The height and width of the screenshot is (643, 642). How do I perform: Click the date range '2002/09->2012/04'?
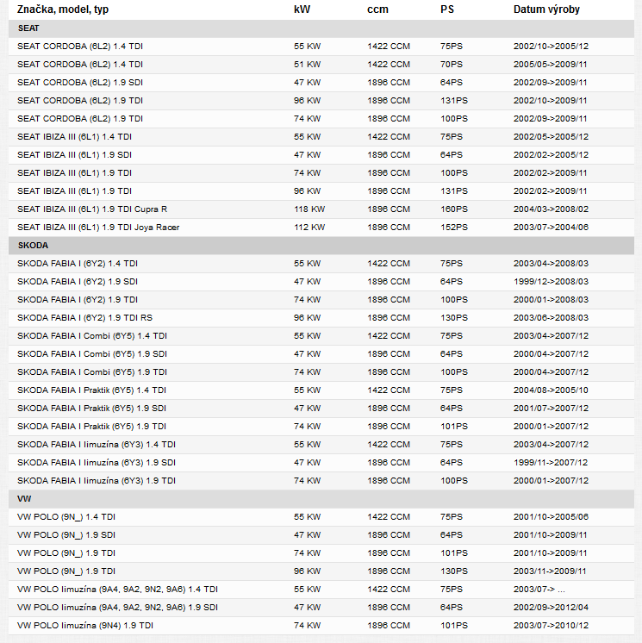[x=551, y=608]
